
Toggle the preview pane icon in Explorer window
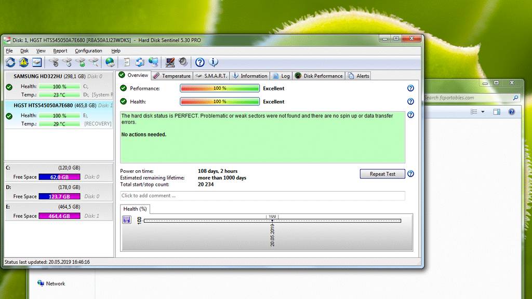(x=497, y=112)
